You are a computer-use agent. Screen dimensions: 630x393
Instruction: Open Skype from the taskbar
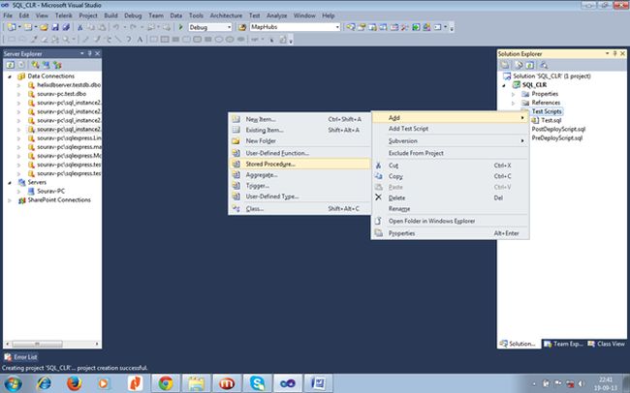pyautogui.click(x=257, y=383)
